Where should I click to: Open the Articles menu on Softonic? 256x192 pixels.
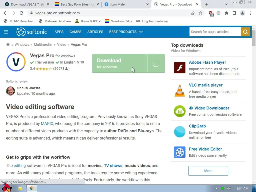(95, 32)
